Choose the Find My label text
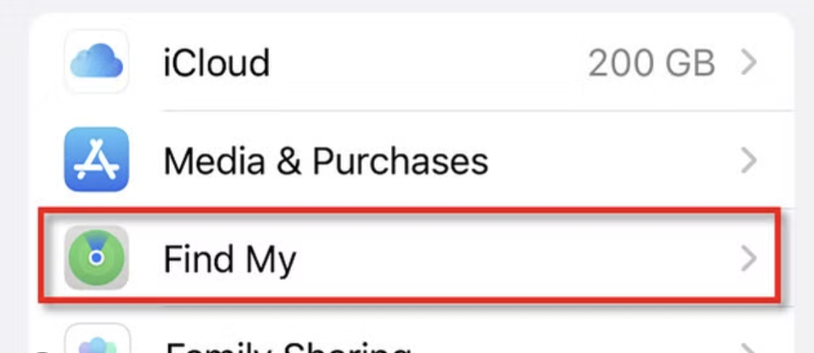 point(229,259)
